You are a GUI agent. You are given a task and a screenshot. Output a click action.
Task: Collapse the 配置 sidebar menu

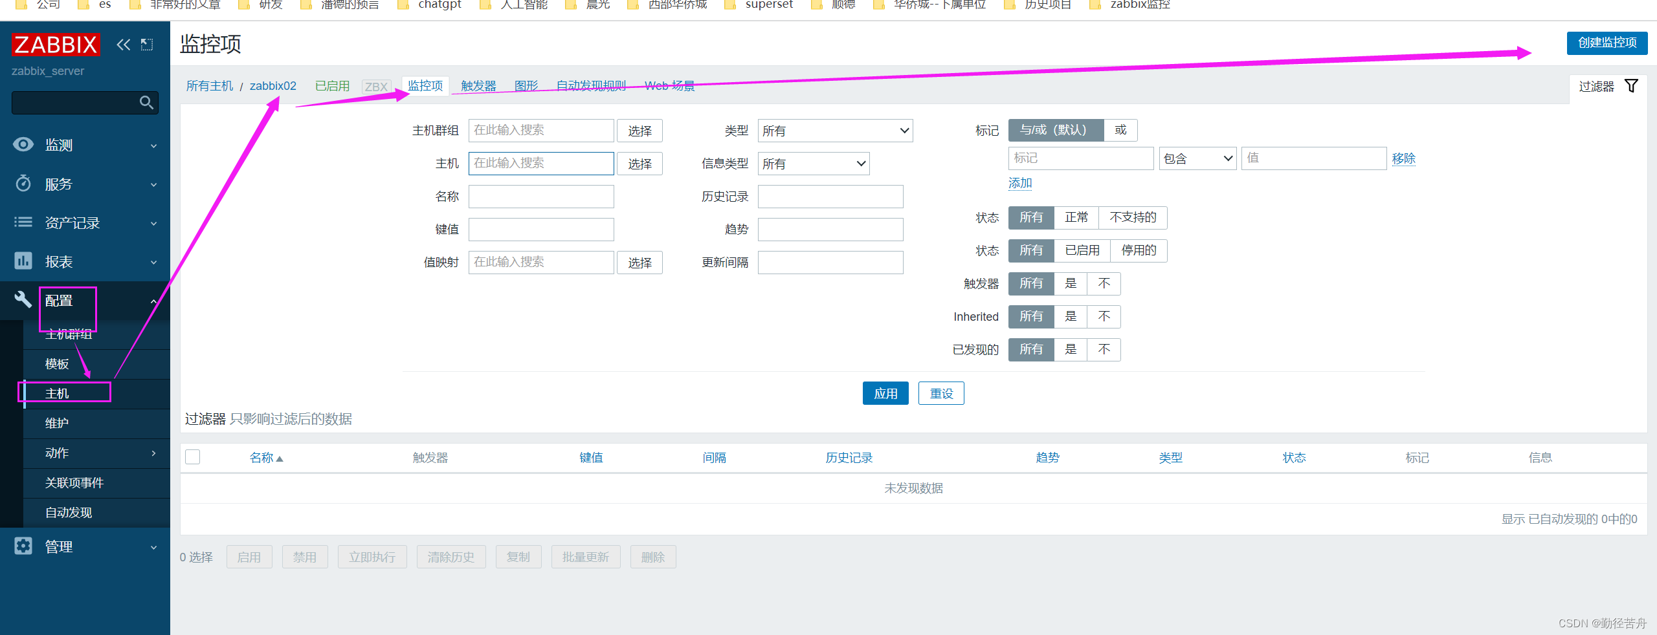[153, 301]
